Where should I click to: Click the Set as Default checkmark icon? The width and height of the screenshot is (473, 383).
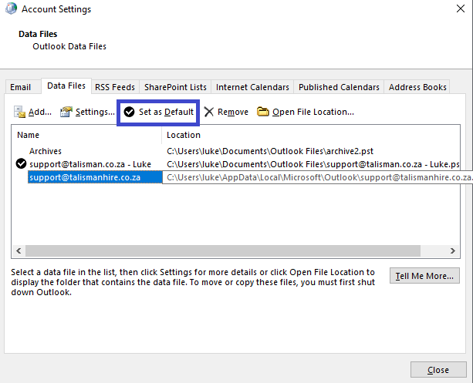[129, 112]
